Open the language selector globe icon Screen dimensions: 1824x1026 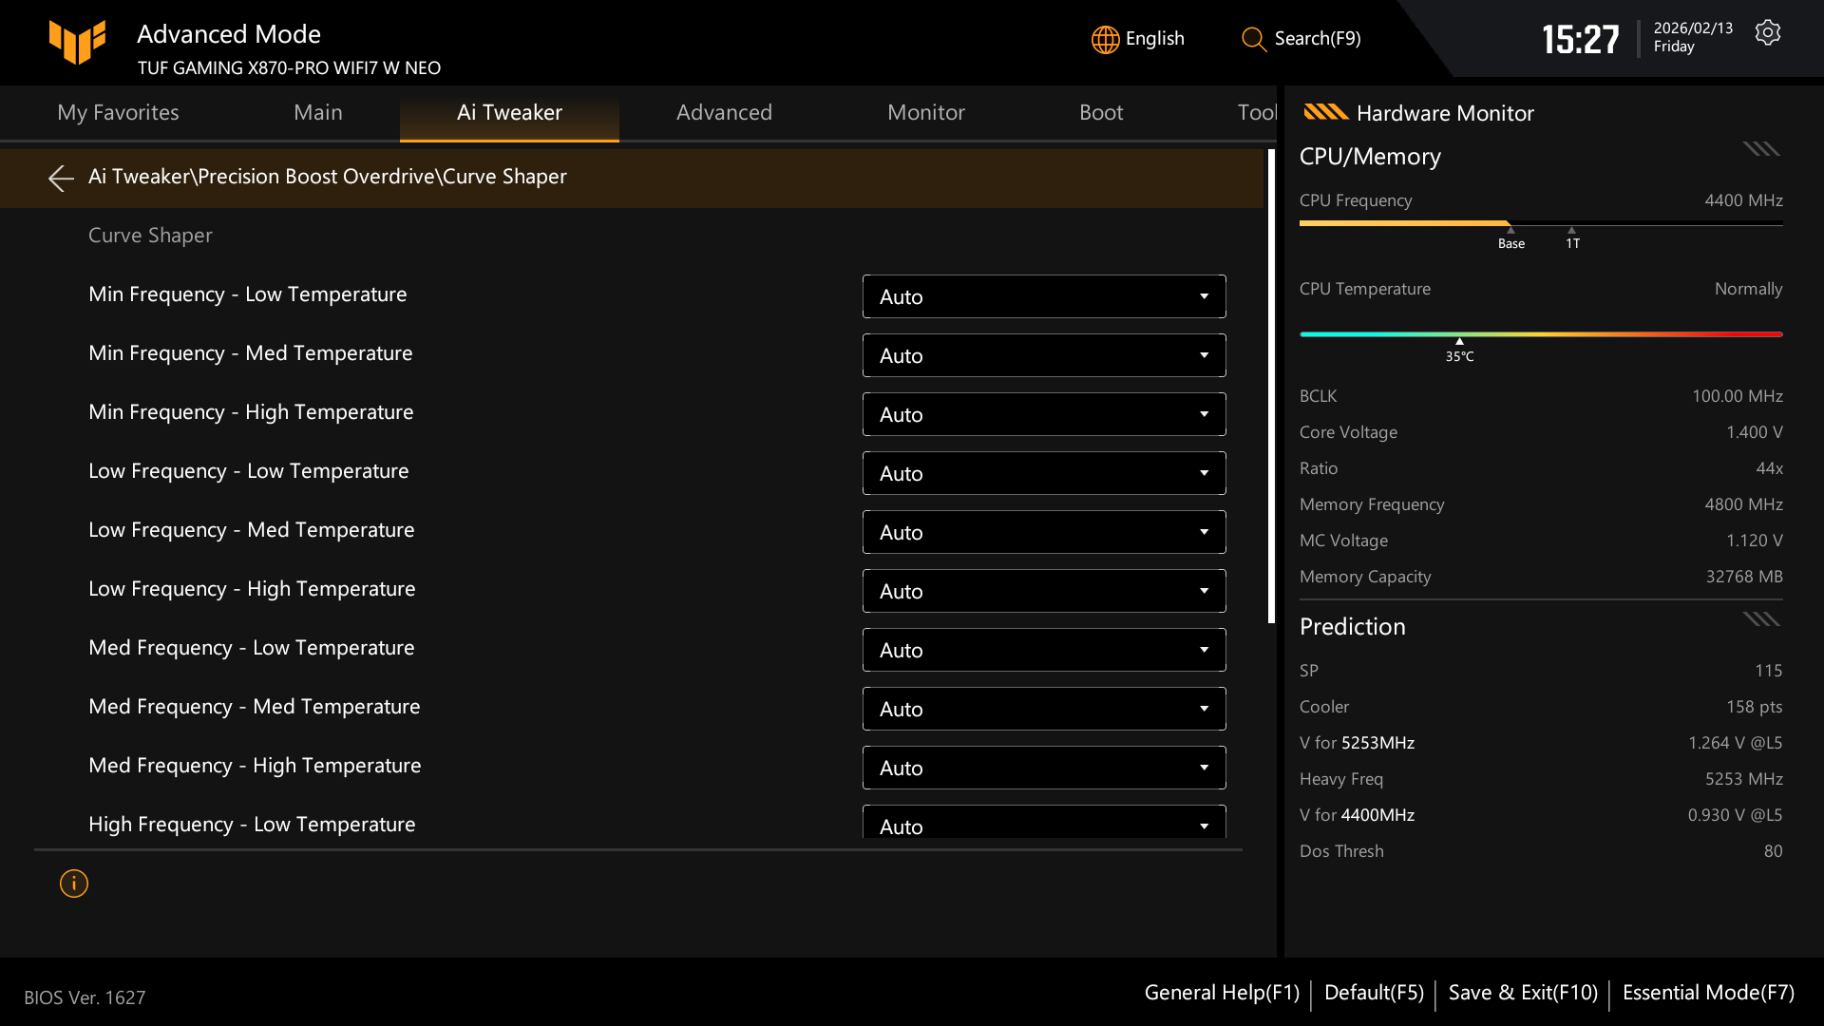[1105, 39]
